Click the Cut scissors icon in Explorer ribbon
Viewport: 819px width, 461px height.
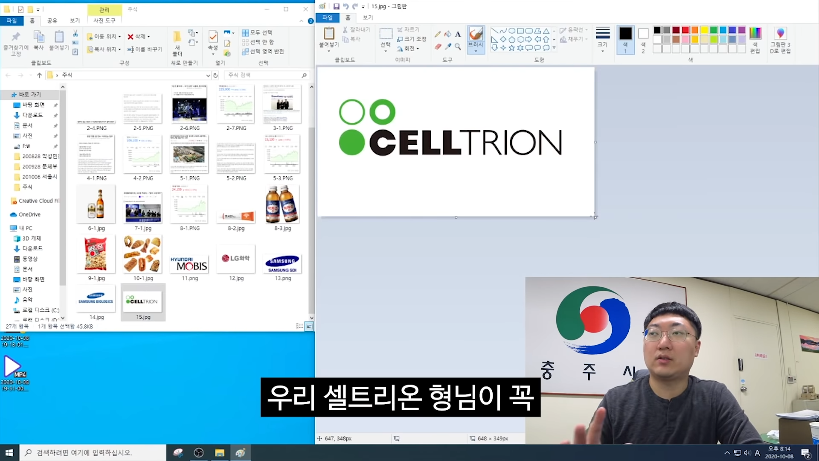pyautogui.click(x=75, y=33)
